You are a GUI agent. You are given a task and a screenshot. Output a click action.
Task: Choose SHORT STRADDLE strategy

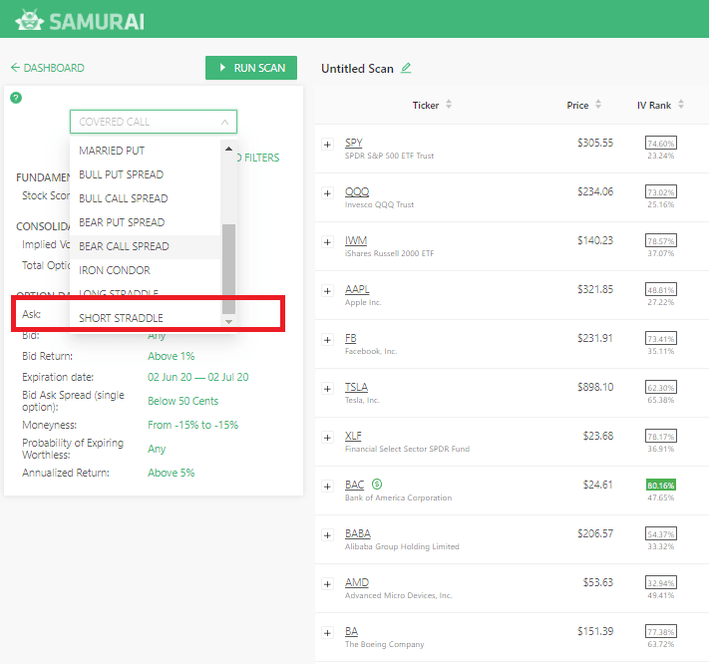click(x=146, y=318)
